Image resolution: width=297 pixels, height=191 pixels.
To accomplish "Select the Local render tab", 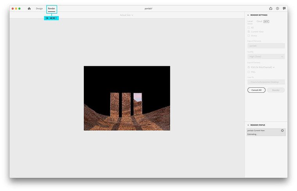I will coord(250,21).
